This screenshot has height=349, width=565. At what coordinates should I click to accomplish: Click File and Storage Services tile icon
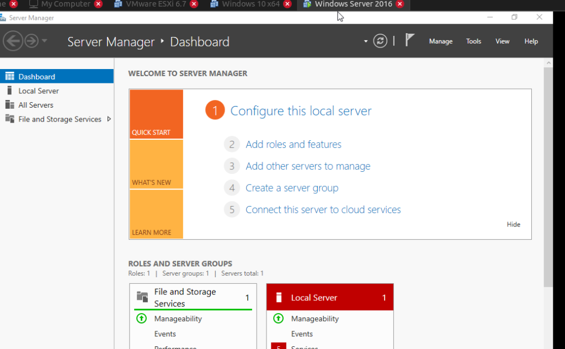click(142, 297)
